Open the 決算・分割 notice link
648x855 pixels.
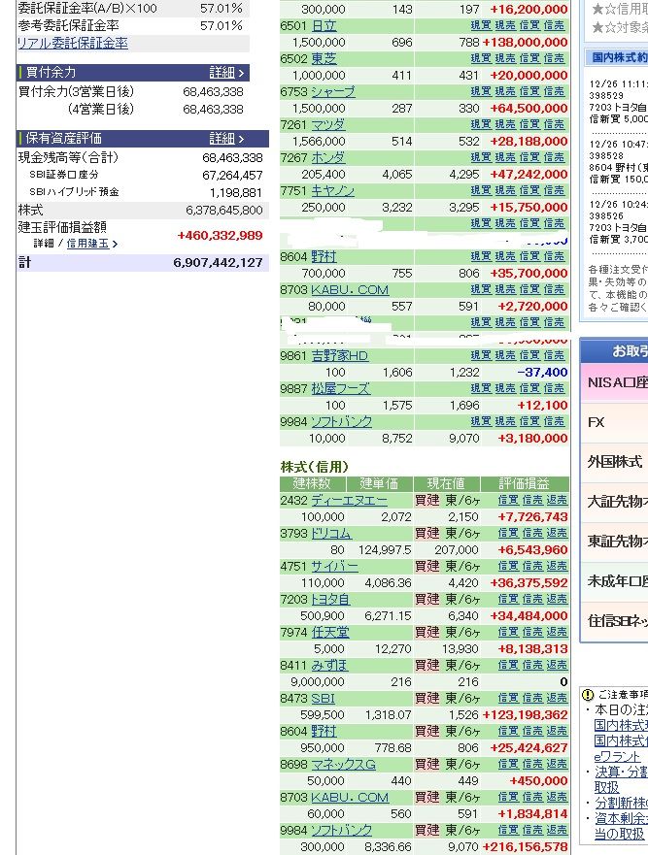[x=621, y=773]
